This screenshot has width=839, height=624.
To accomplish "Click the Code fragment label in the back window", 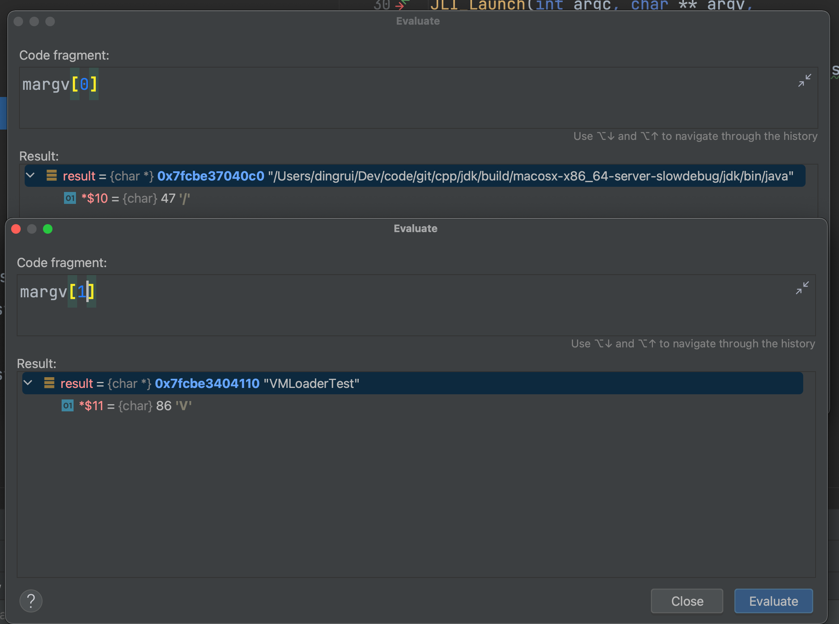I will (x=64, y=55).
